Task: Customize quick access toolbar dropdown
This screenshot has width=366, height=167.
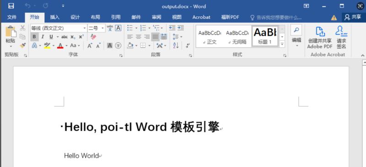Action: tap(63, 6)
